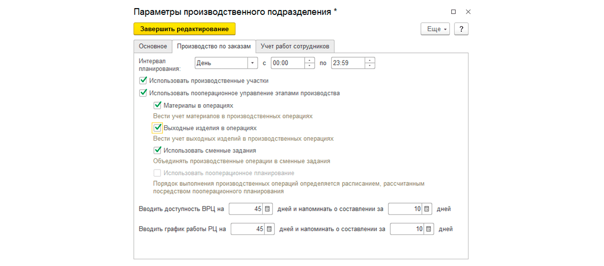This screenshot has width=604, height=266.
Task: Open calculator for ВРЦ availability days field
Action: pyautogui.click(x=268, y=209)
